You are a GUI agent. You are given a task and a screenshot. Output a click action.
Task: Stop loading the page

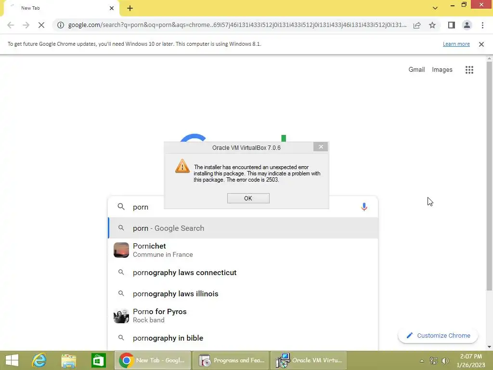click(x=41, y=25)
